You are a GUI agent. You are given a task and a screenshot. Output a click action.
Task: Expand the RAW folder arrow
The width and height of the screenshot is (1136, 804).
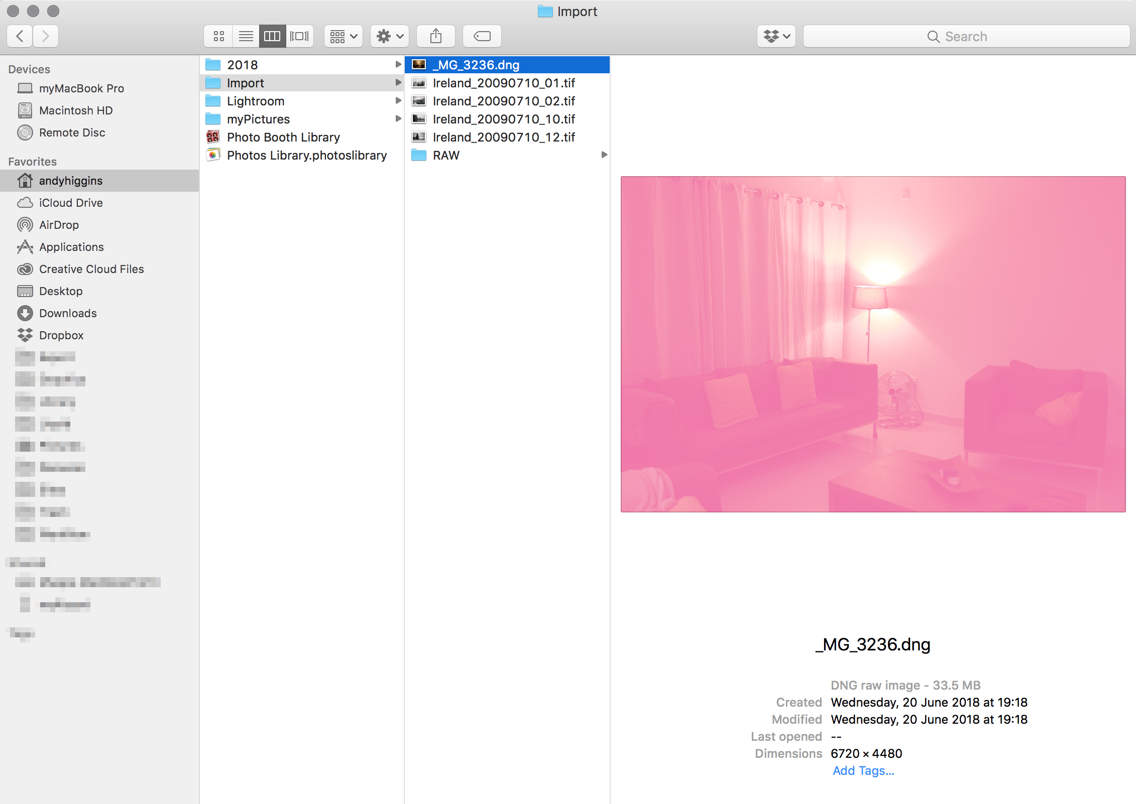pyautogui.click(x=604, y=155)
